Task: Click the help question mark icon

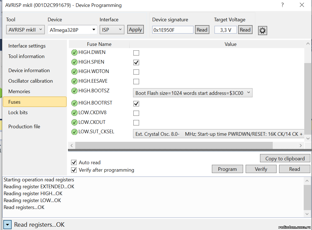Action: point(283,5)
